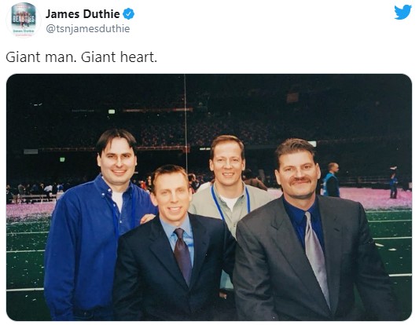Click the background person in blue vest

[332, 180]
